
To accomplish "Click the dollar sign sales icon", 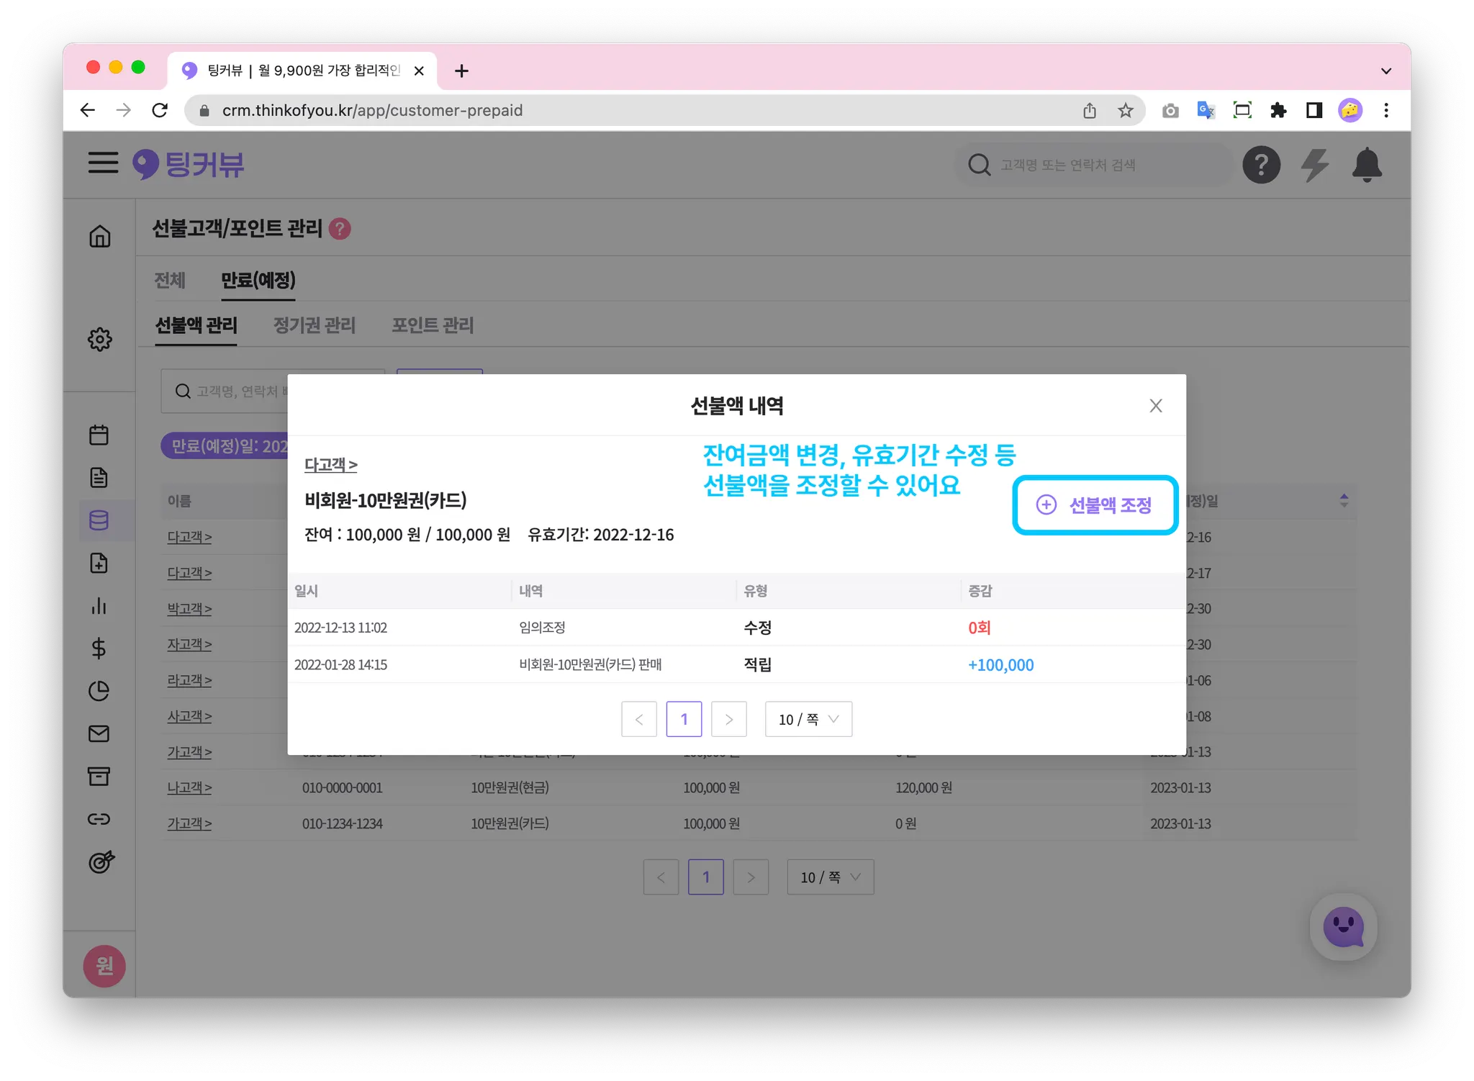I will tap(99, 648).
